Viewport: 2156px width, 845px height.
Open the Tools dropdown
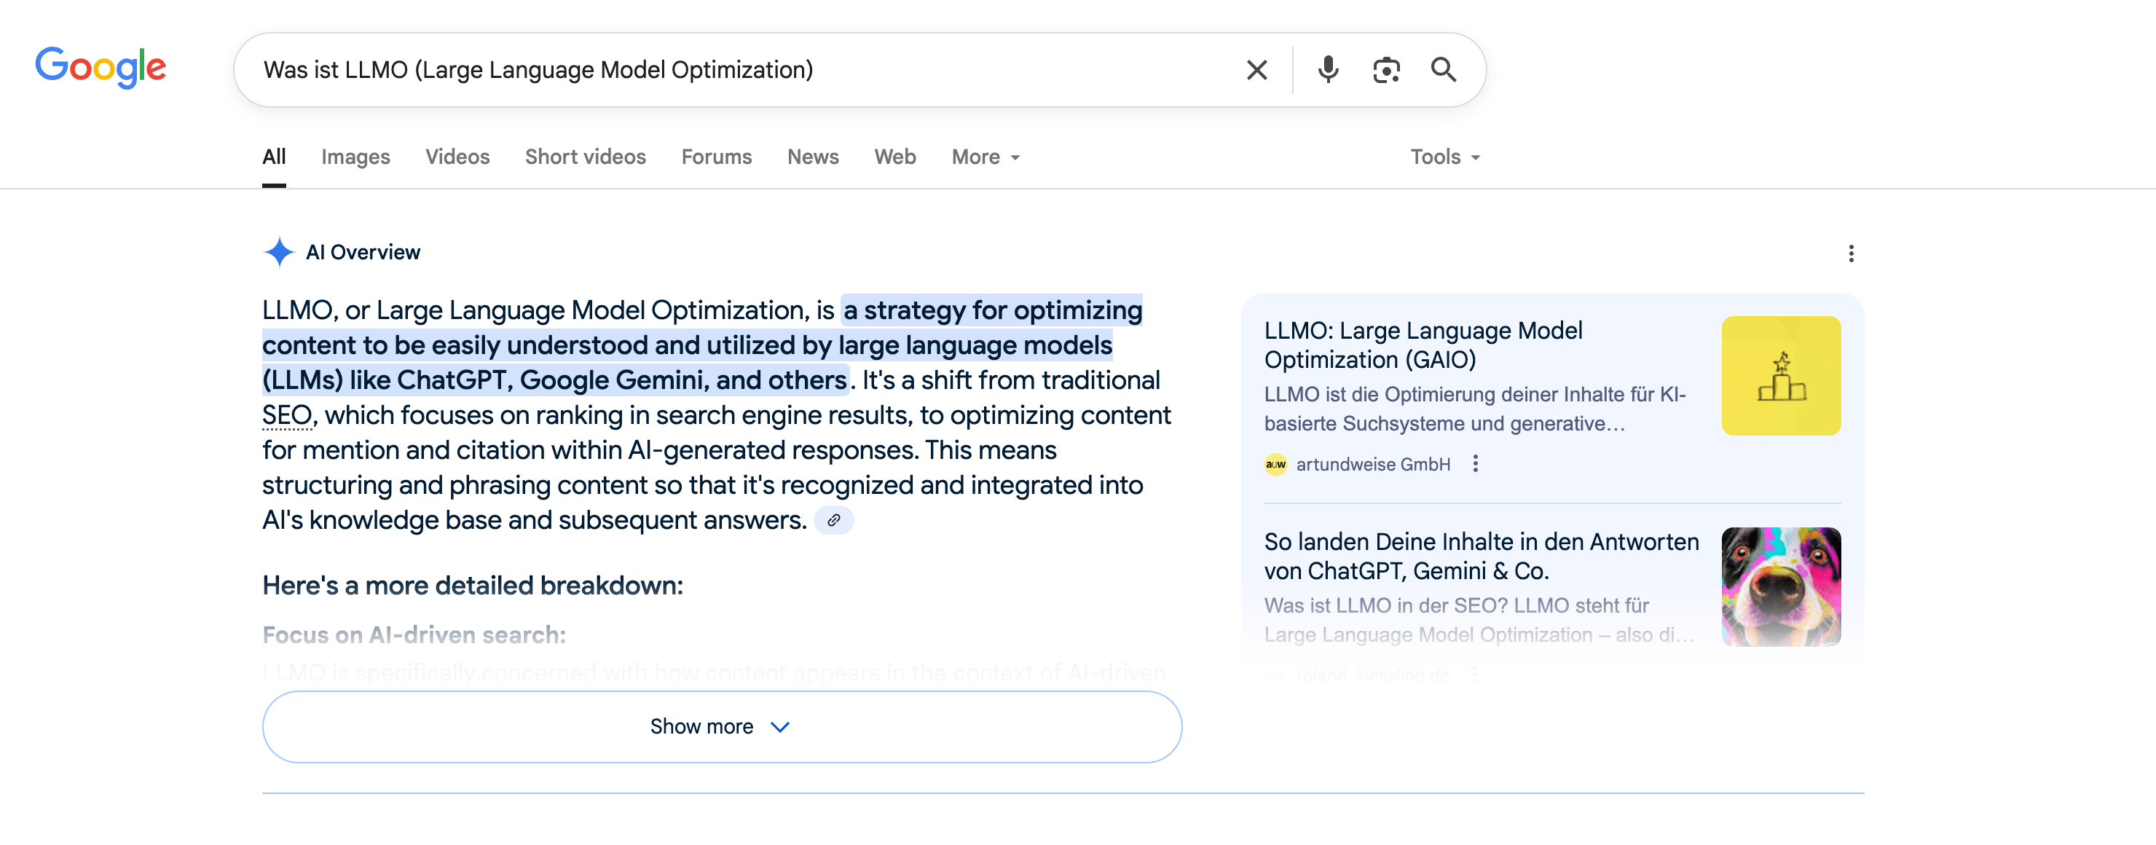(x=1444, y=157)
